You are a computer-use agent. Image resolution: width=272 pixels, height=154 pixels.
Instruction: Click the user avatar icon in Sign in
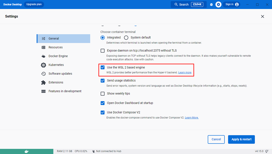click(237, 5)
